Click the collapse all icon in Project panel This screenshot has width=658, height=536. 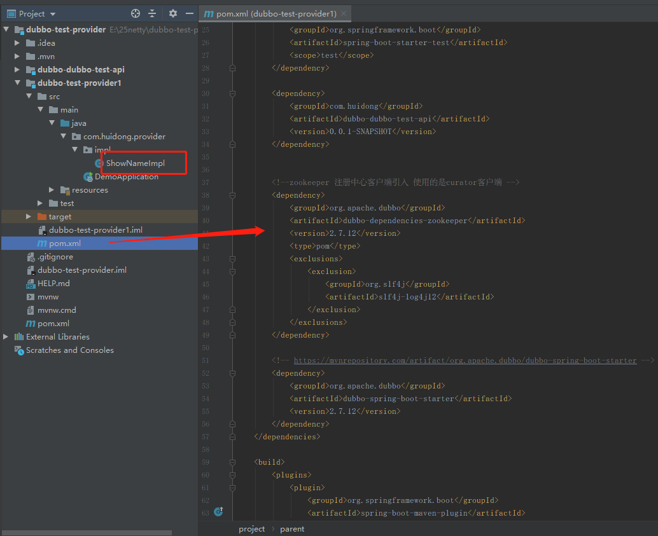point(152,13)
